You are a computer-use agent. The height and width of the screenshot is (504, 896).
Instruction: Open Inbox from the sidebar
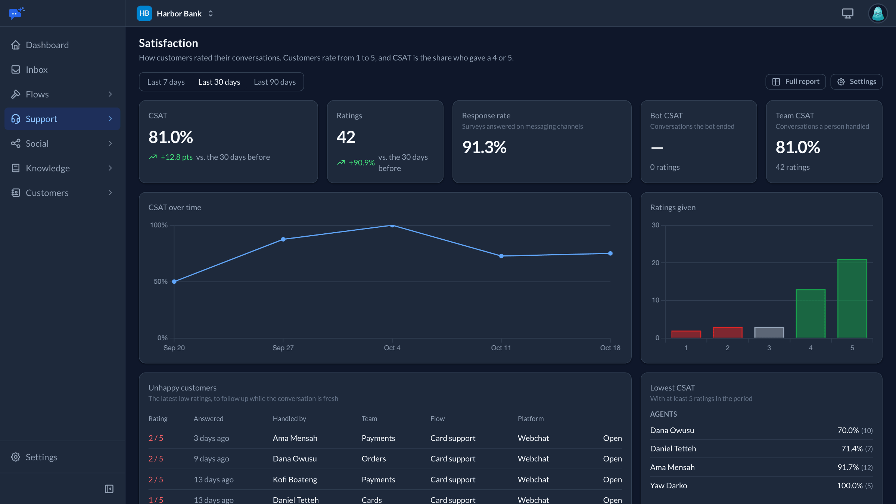click(x=62, y=70)
